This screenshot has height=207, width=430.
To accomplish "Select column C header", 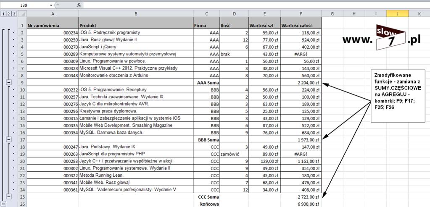I will (x=206, y=14).
